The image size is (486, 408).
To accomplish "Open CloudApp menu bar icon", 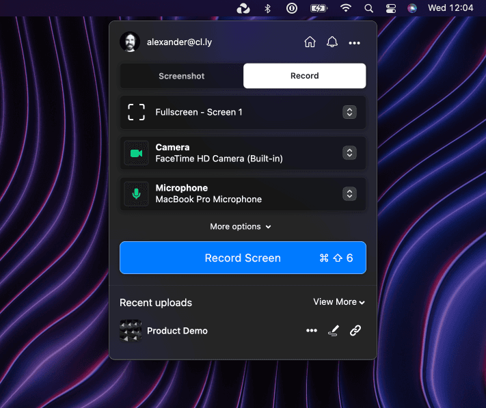I will (x=243, y=8).
